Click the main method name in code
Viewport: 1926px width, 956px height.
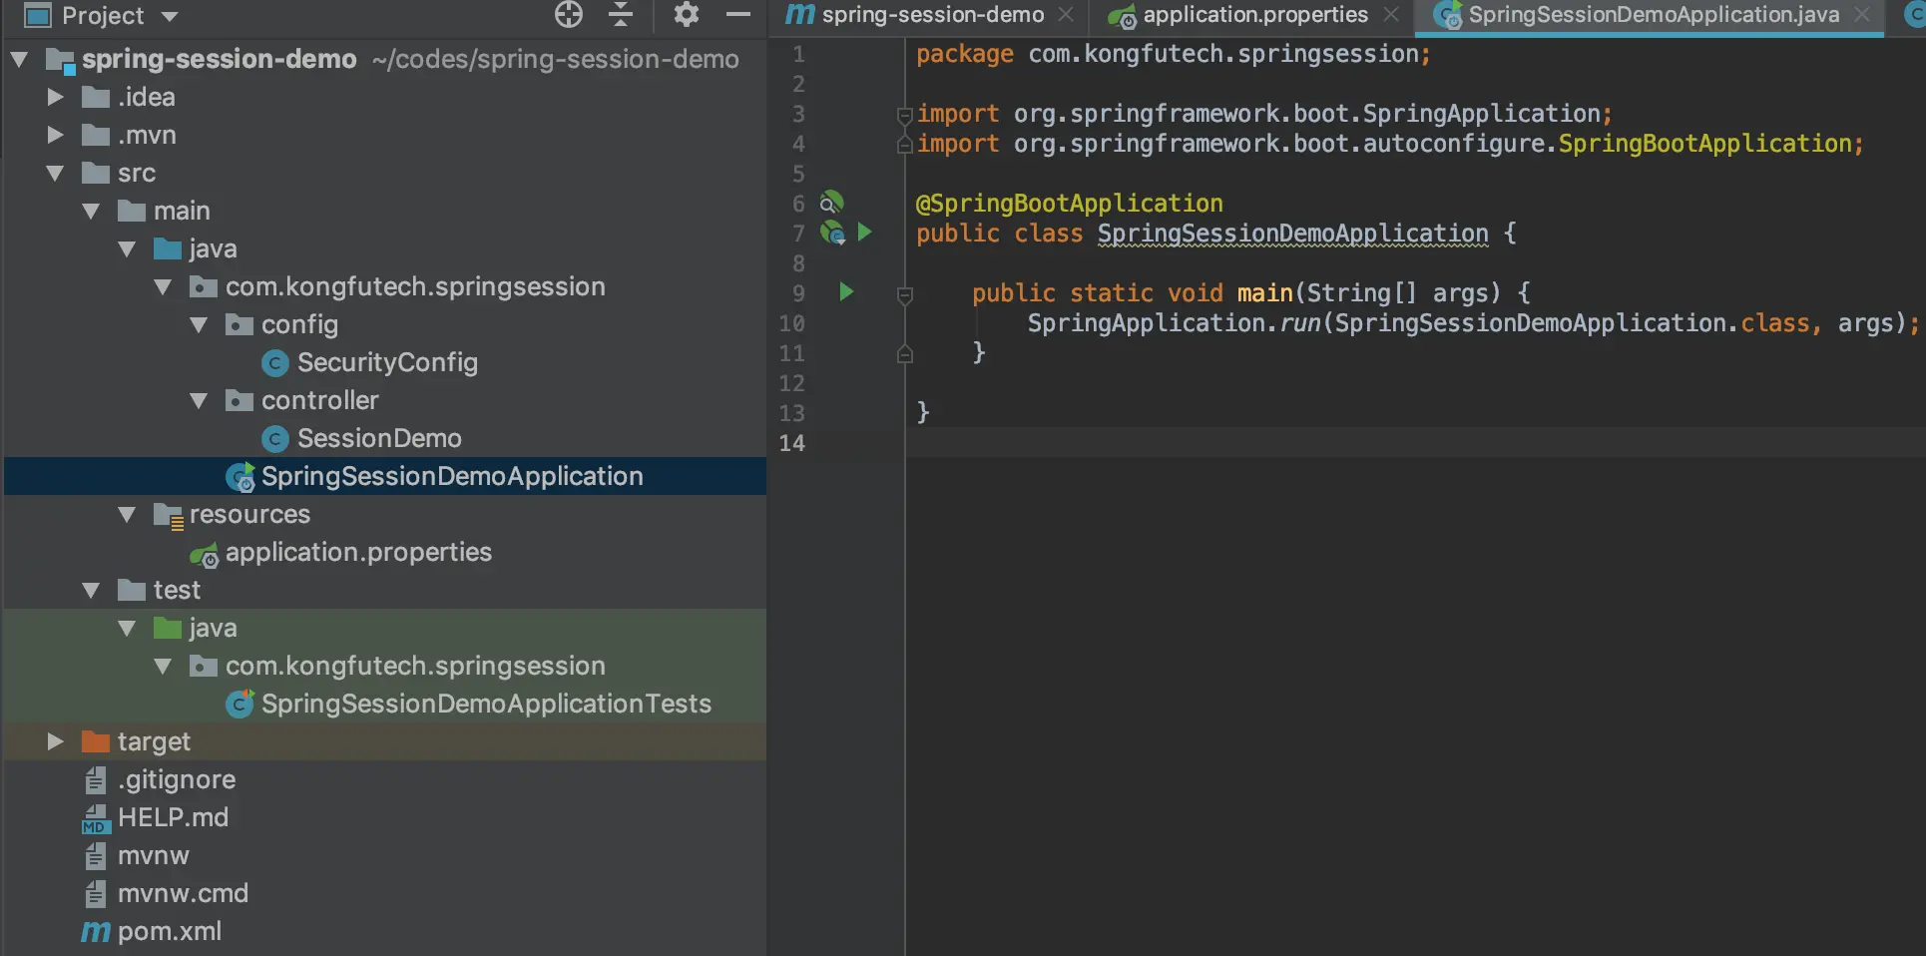point(1265,293)
